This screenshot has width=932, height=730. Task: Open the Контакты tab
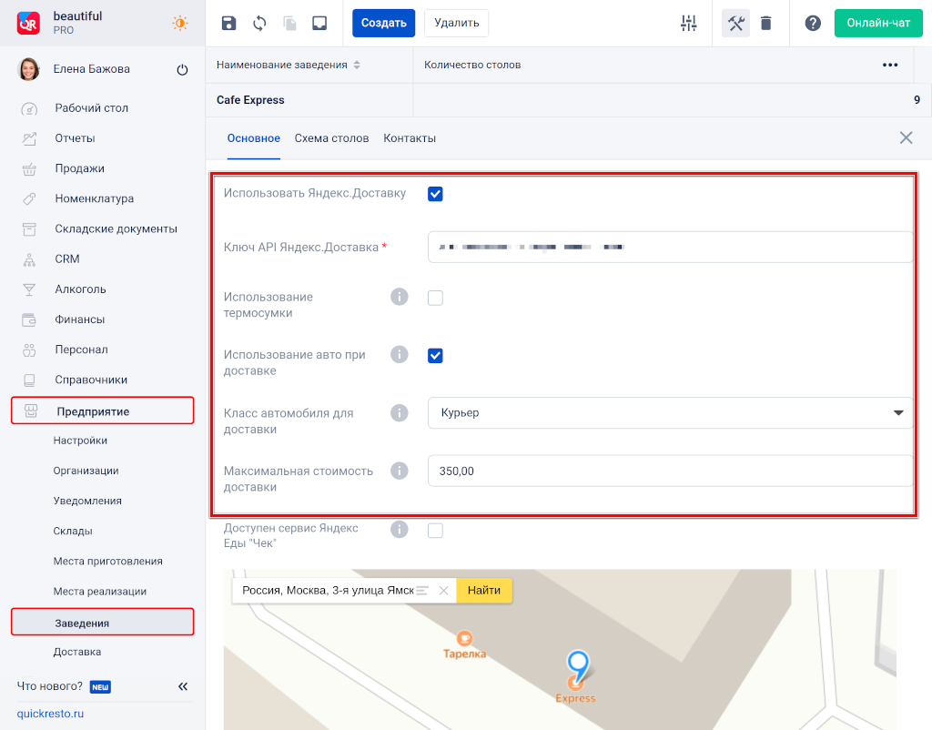(x=410, y=138)
